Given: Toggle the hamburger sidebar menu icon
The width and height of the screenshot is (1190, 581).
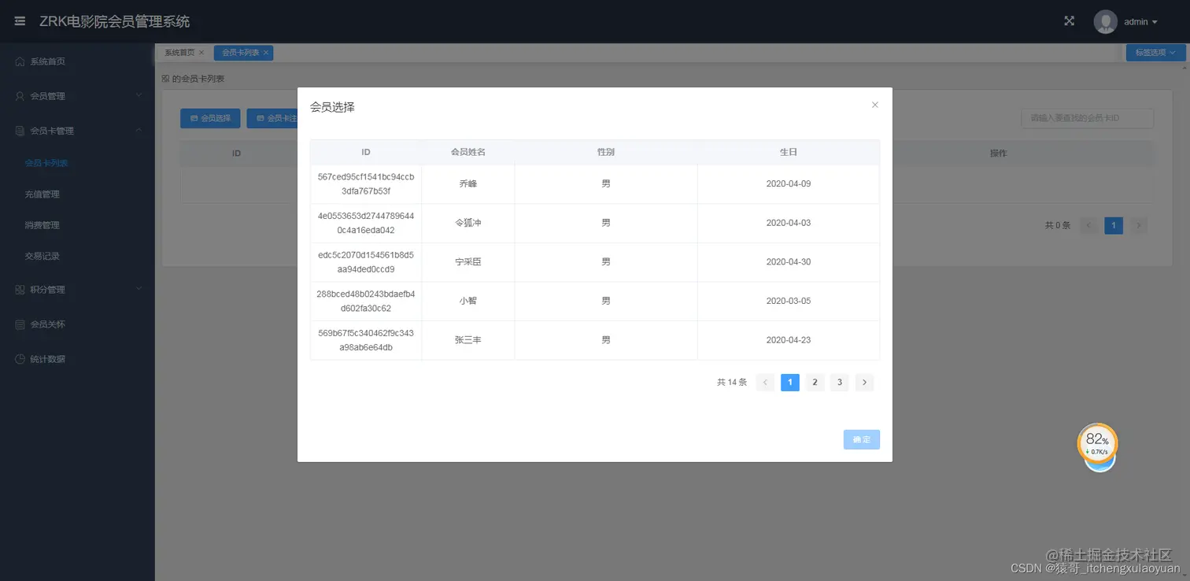Looking at the screenshot, I should (x=20, y=21).
